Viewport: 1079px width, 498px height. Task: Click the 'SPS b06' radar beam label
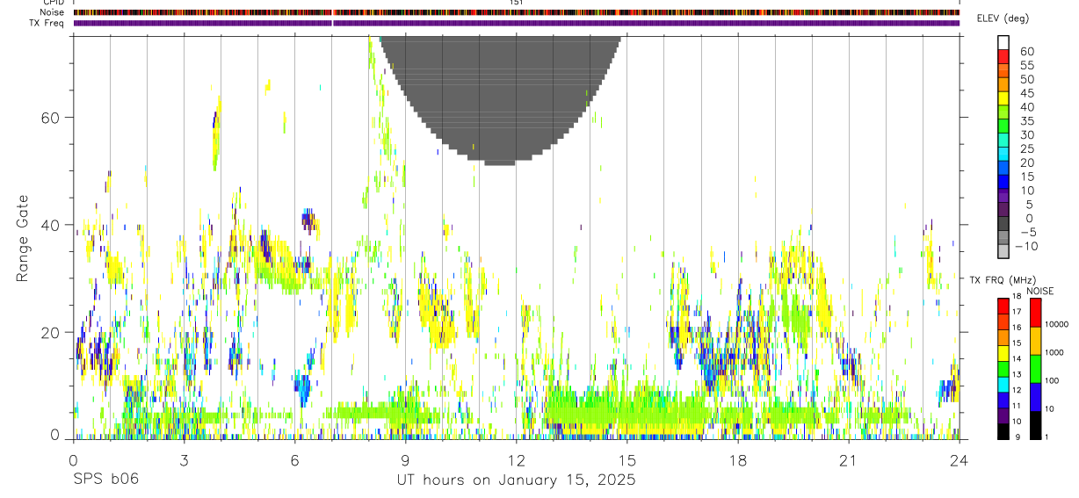coord(105,480)
